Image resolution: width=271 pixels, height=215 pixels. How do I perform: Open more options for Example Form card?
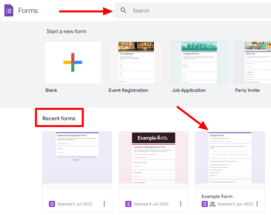coord(257,204)
